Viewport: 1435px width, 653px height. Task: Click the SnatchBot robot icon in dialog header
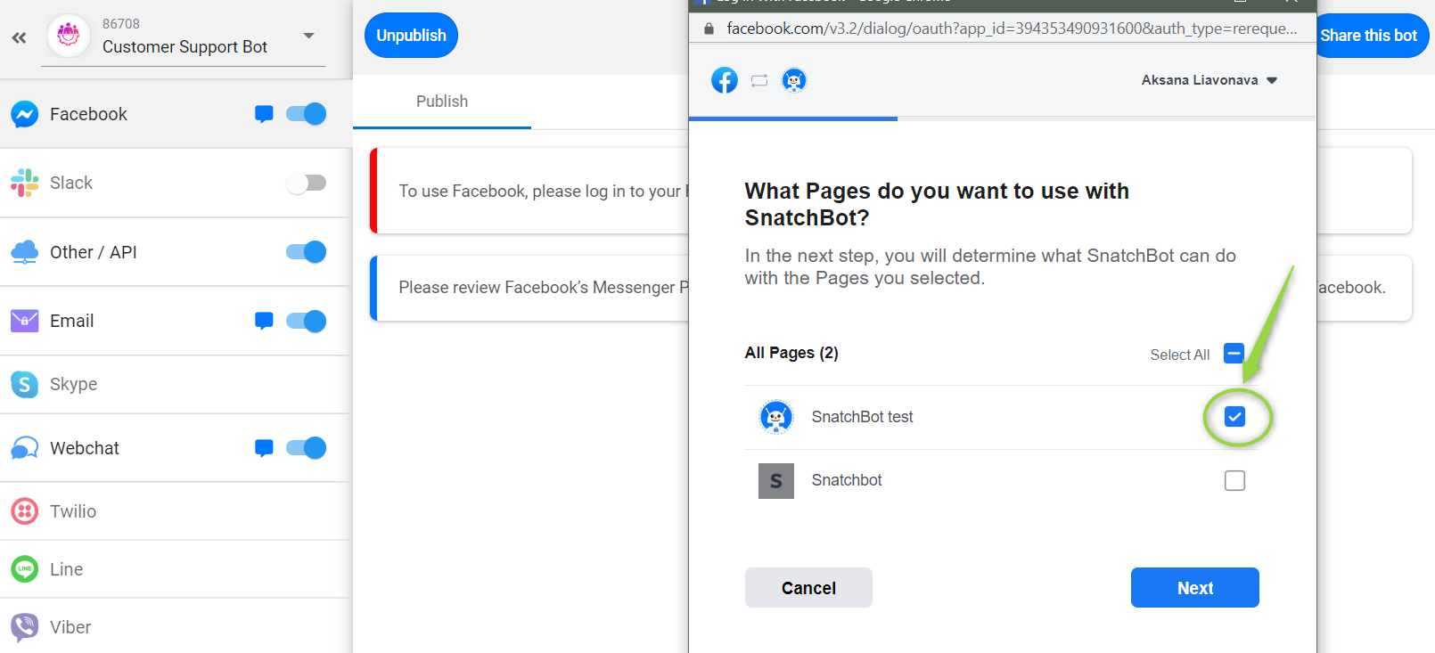pyautogui.click(x=794, y=80)
